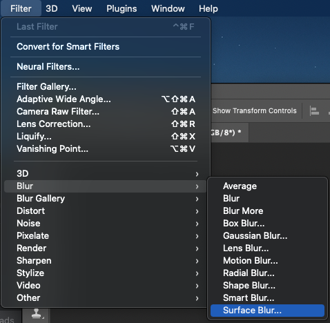Select the document tab ending in GB/8*
The image size is (330, 323).
click(230, 133)
